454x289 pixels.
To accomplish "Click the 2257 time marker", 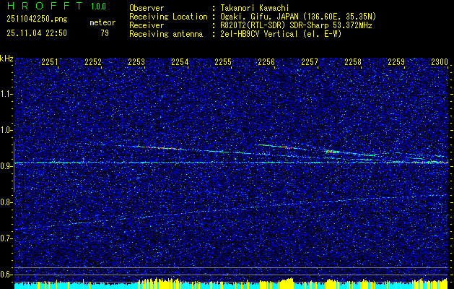I will 310,61.
